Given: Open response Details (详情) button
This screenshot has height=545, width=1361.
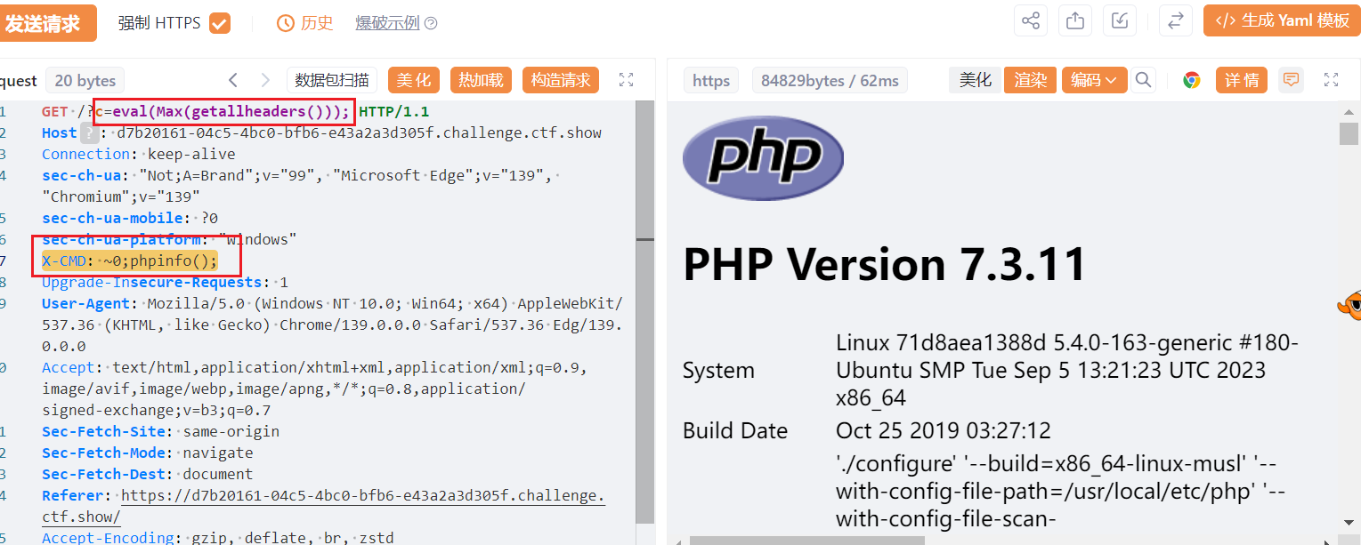Looking at the screenshot, I should click(x=1241, y=80).
